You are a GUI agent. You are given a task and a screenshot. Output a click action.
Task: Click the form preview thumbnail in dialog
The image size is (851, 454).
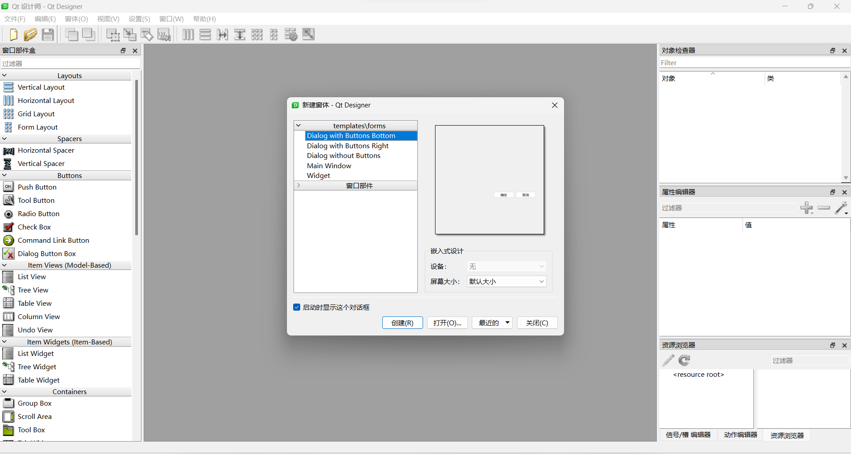tap(490, 180)
